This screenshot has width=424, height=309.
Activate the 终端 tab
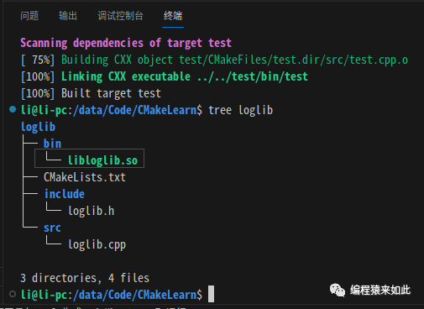coord(173,16)
